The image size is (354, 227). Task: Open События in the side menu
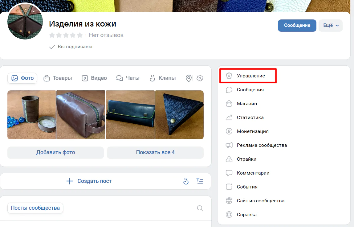click(x=247, y=187)
